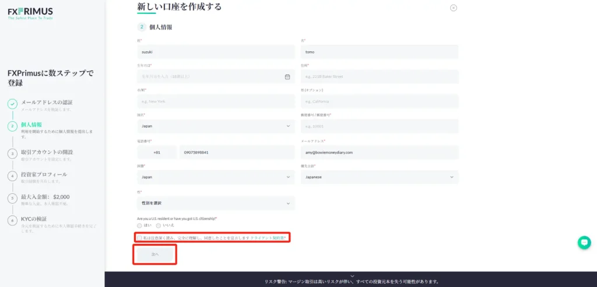Select '最大入金額: $2,000' step in sidebar
Screen dimensions: 597x287
pos(45,197)
